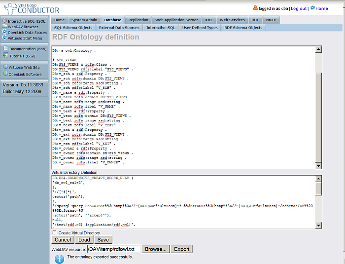Screen dimensions: 345x264
Task: Open the RDF tab
Action: tap(255, 20)
